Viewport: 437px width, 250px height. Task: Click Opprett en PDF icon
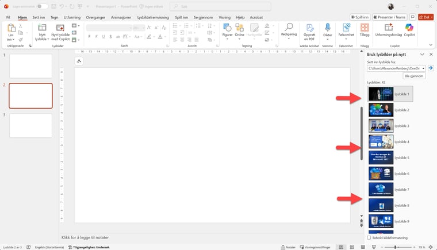[309, 28]
